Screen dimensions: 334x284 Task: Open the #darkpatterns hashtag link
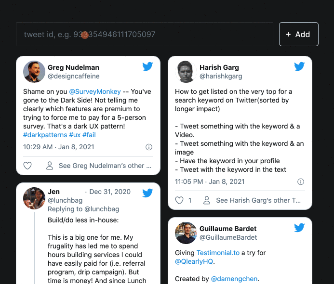(x=45, y=135)
